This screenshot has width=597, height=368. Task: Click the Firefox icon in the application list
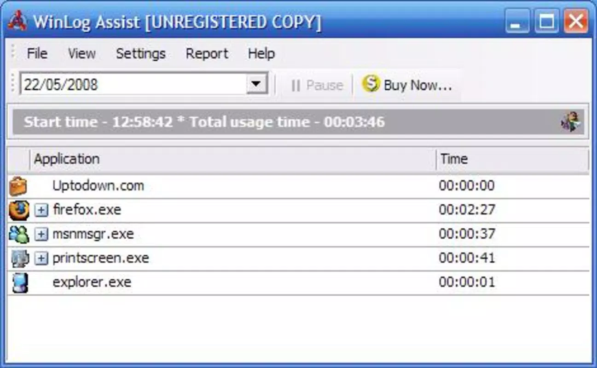click(19, 210)
